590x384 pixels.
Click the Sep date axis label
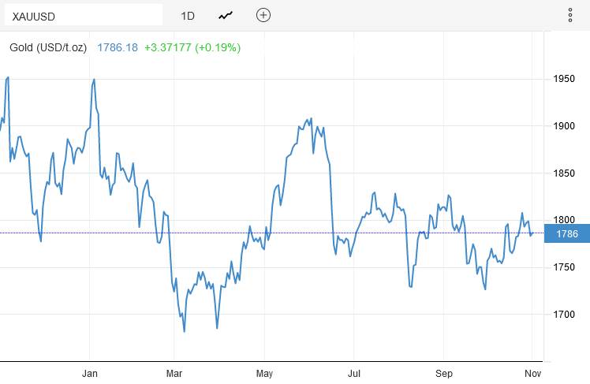(x=443, y=374)
